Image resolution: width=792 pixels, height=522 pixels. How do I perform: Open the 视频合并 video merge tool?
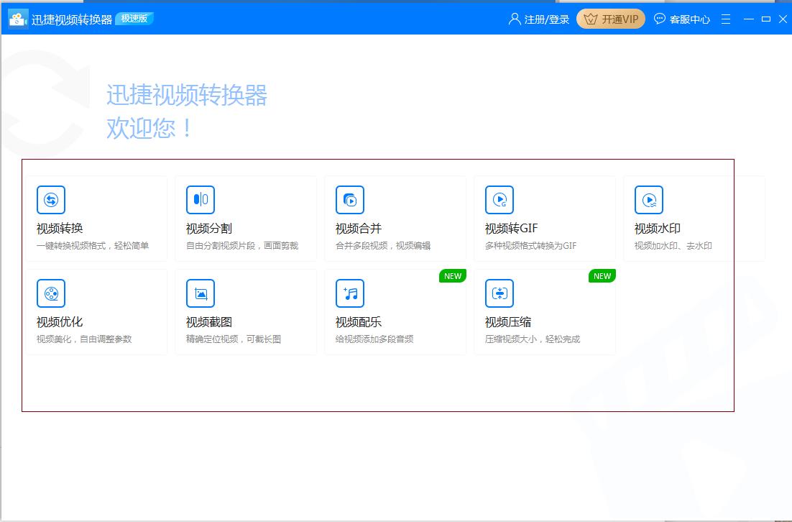click(396, 218)
